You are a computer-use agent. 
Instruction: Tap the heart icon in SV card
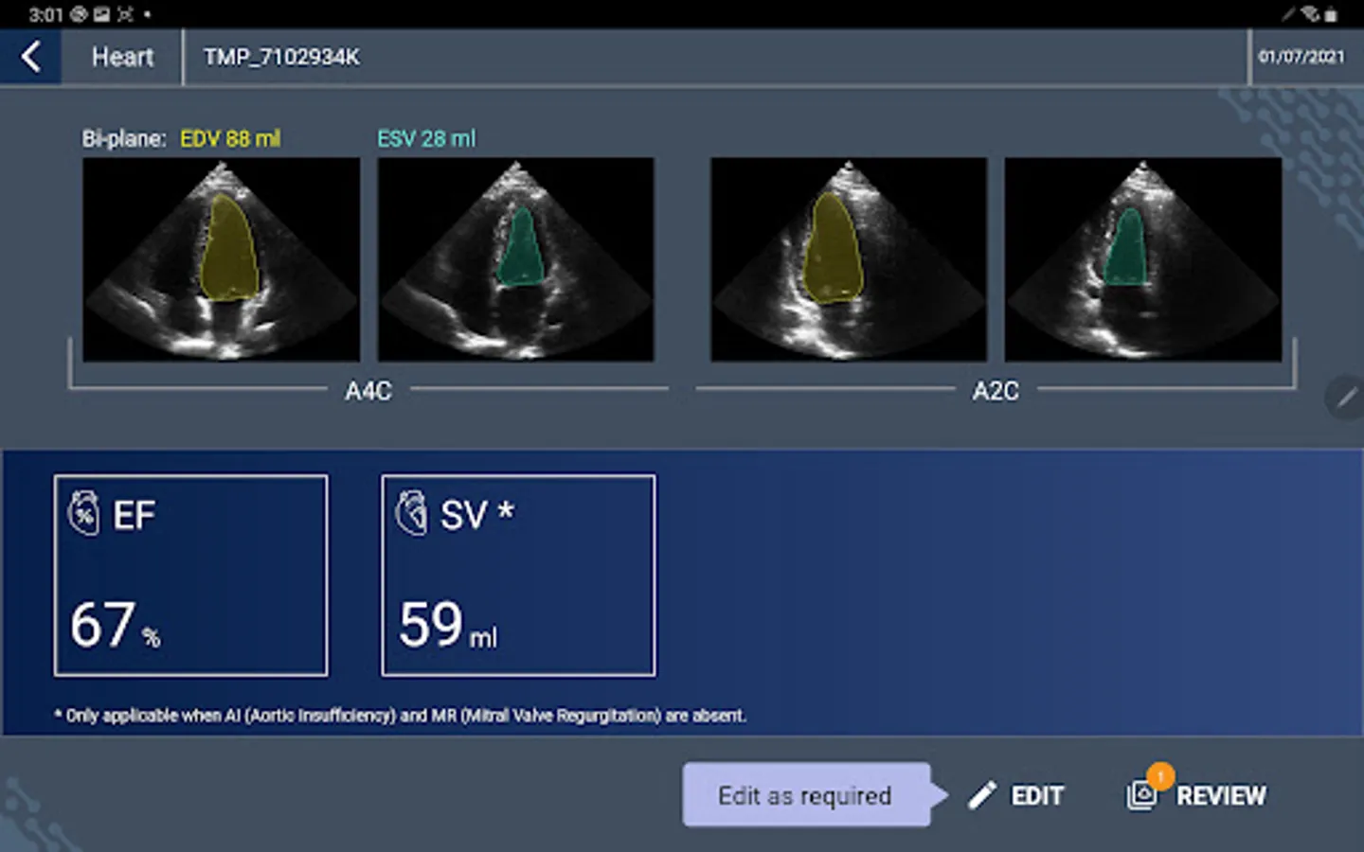click(411, 514)
